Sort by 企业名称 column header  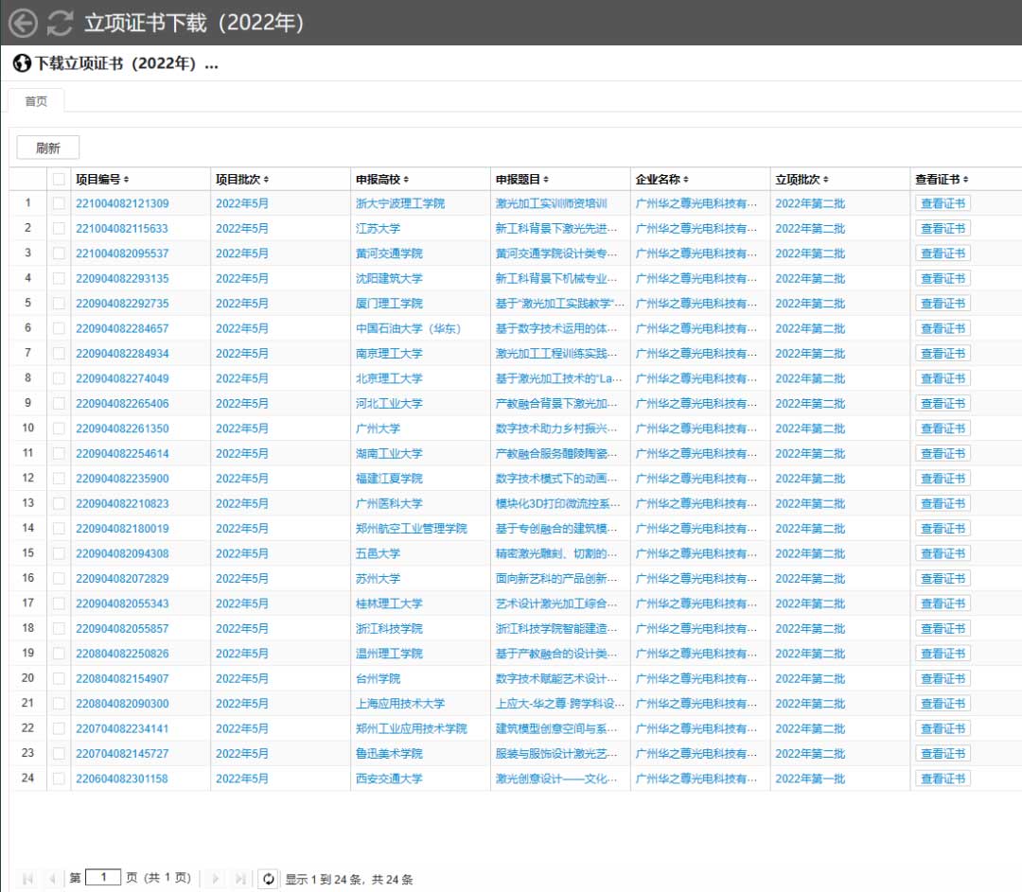(x=661, y=179)
